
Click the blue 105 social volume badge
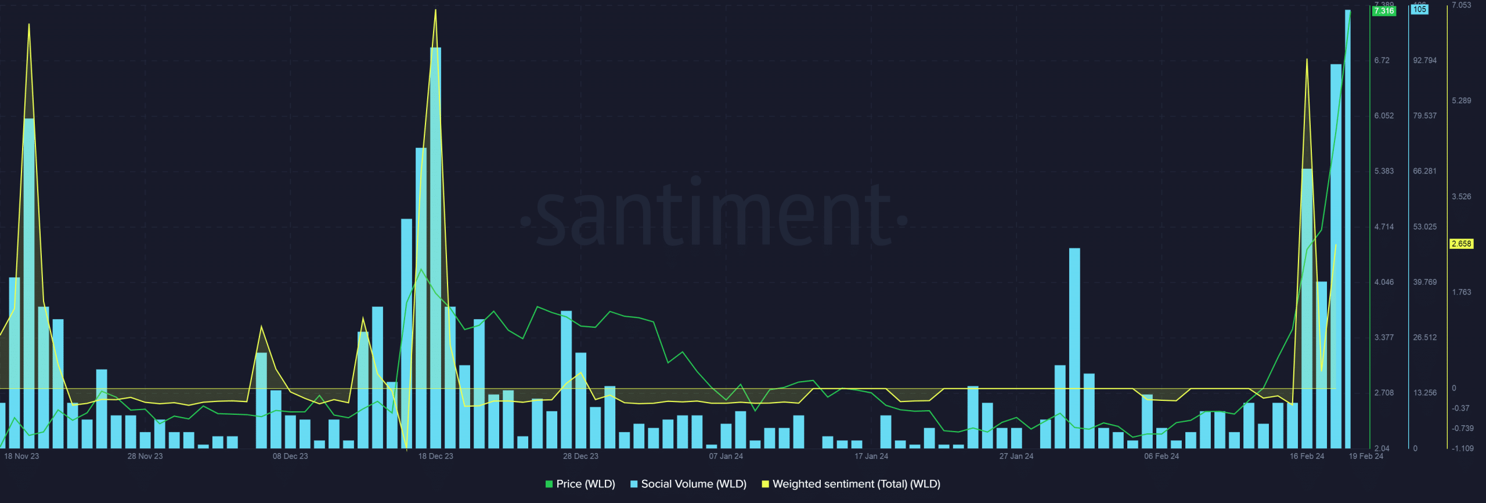click(1420, 9)
